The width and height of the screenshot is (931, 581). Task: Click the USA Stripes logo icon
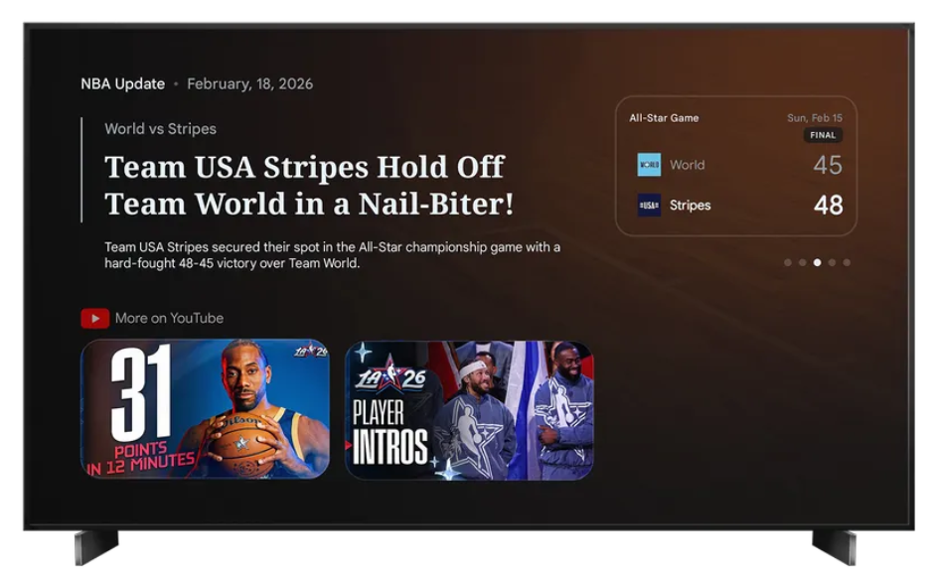pyautogui.click(x=649, y=206)
